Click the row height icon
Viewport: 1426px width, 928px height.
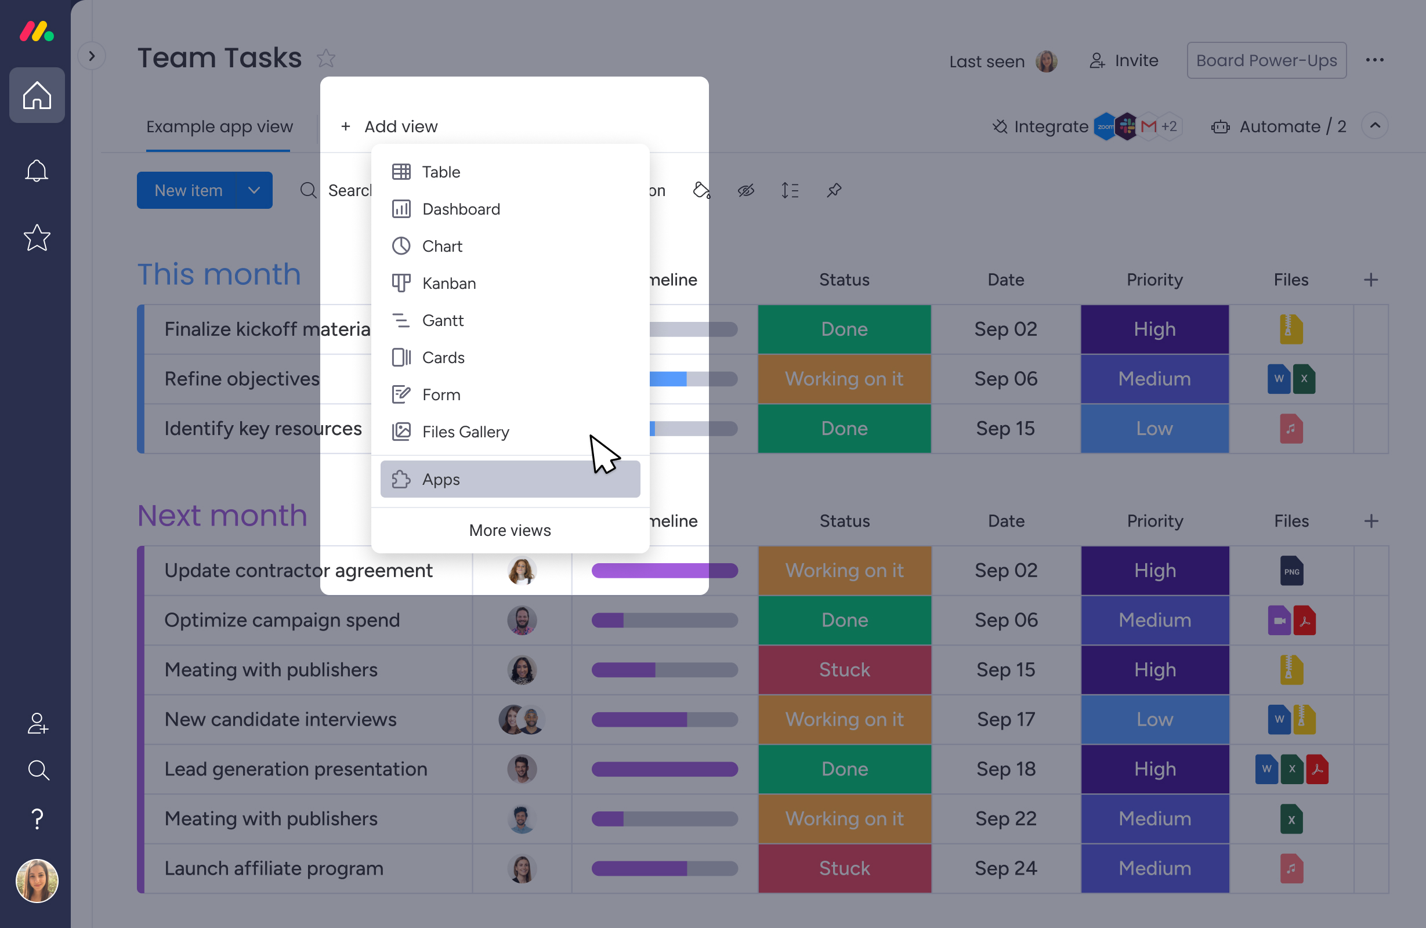click(x=790, y=190)
